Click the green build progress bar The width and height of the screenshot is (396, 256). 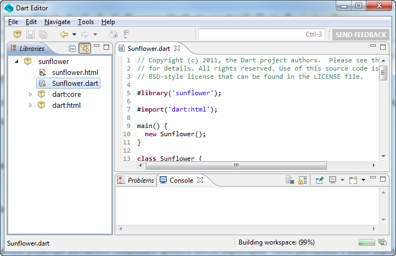(367, 242)
